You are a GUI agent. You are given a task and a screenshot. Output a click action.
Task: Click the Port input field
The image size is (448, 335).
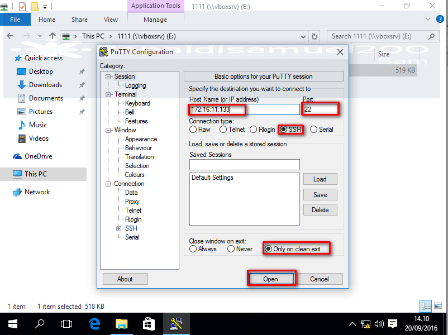click(320, 109)
